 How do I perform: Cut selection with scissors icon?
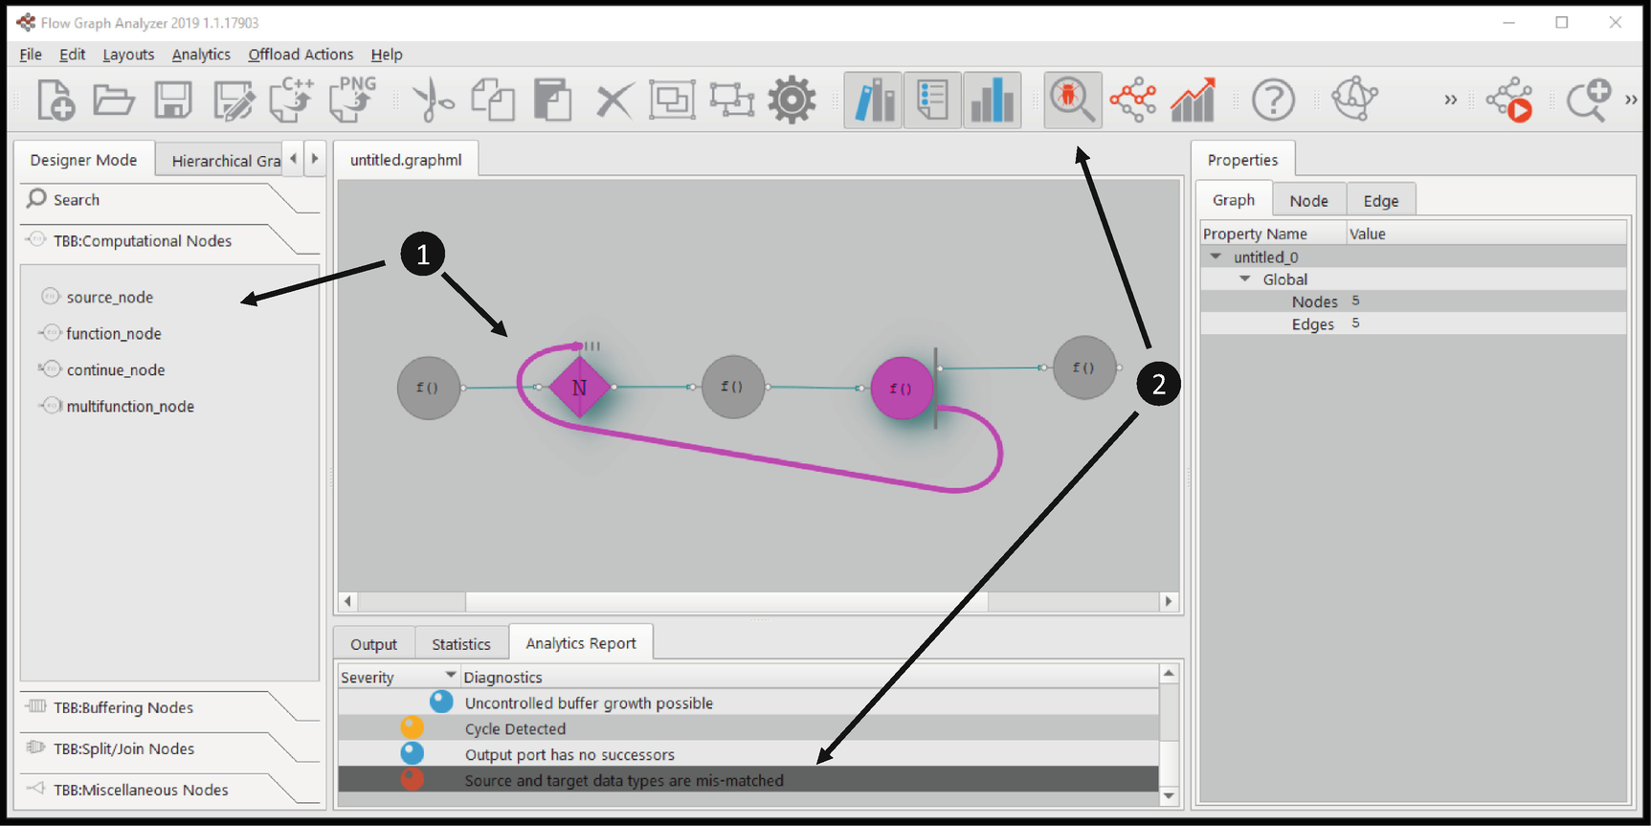[432, 100]
